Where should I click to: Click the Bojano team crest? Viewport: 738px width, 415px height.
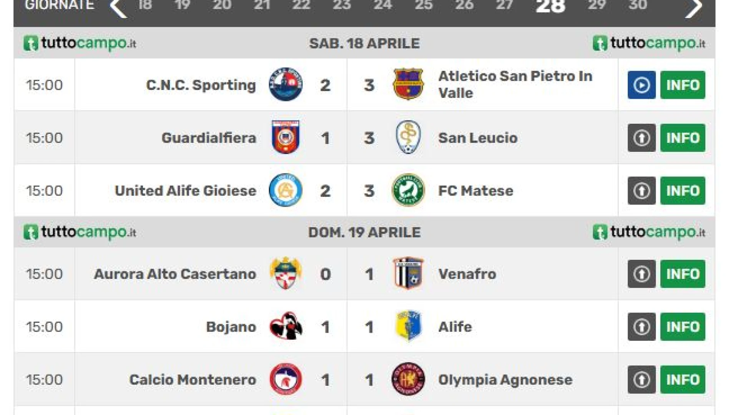[x=285, y=326]
